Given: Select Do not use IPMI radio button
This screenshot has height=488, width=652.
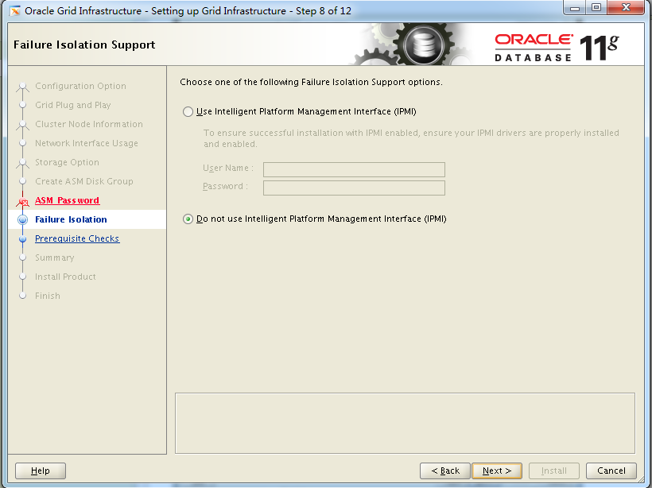Looking at the screenshot, I should pos(188,219).
